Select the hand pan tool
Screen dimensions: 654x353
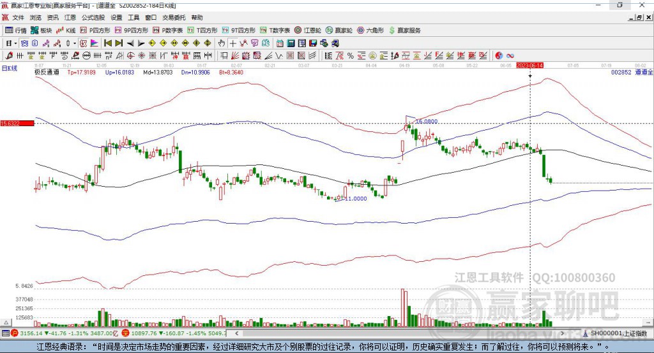click(222, 43)
